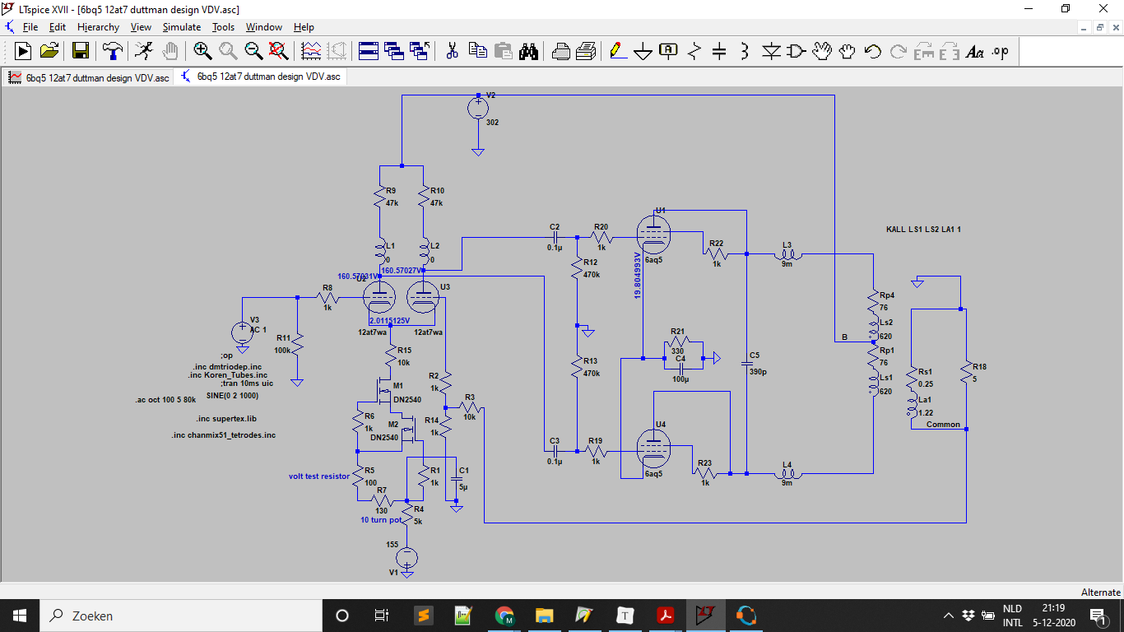The image size is (1124, 632).
Task: Open File Explorer from the taskbar
Action: click(x=544, y=616)
